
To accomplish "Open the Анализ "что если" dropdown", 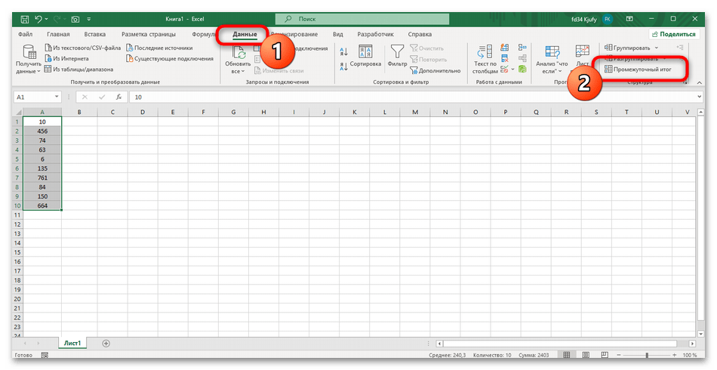I will tap(552, 60).
